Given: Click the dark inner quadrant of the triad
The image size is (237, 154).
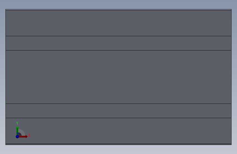Looking at the screenshot, I should [x=20, y=134].
